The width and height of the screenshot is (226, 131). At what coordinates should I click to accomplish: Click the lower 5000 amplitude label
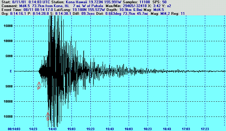click(x=9, y=86)
